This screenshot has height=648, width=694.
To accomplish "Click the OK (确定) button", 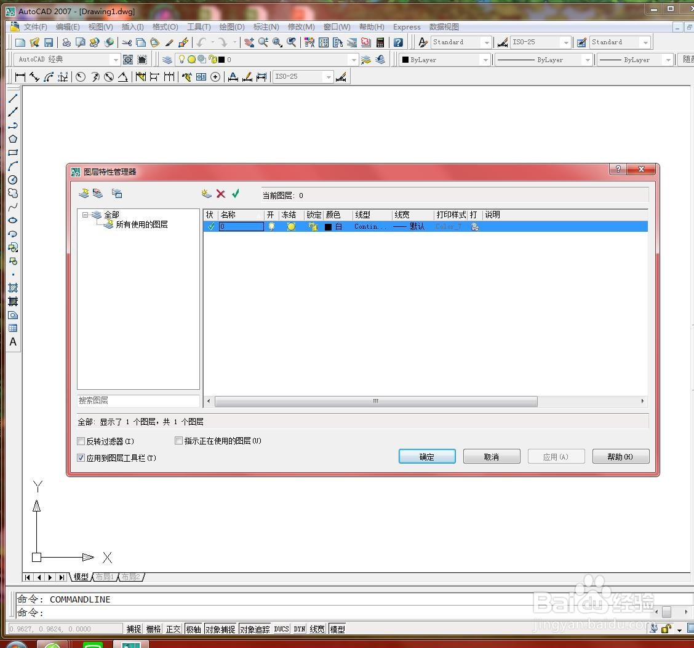I will [x=426, y=456].
